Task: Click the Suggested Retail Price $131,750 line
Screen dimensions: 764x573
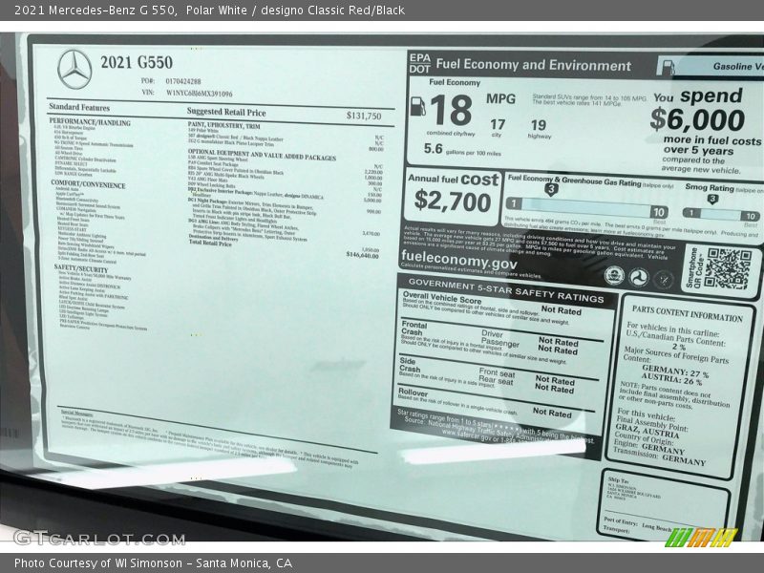Action: tap(285, 114)
